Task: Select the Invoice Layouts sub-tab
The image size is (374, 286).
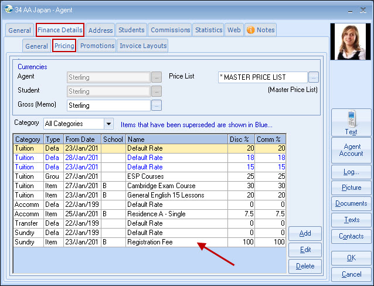Action: pos(143,46)
